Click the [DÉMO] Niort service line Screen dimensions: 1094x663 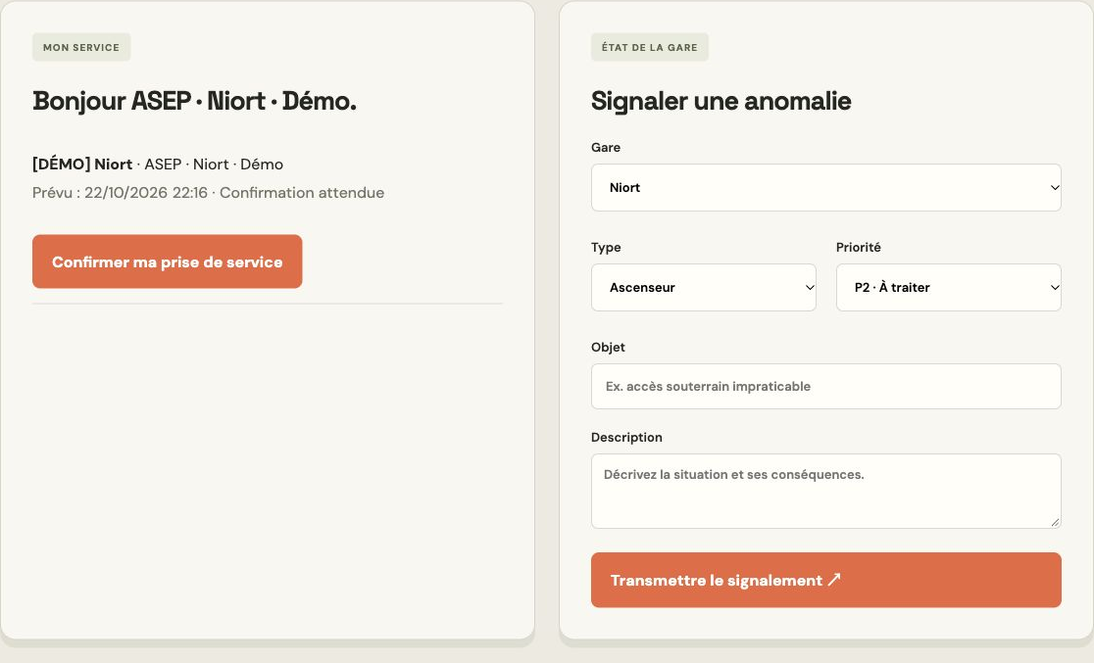point(158,165)
